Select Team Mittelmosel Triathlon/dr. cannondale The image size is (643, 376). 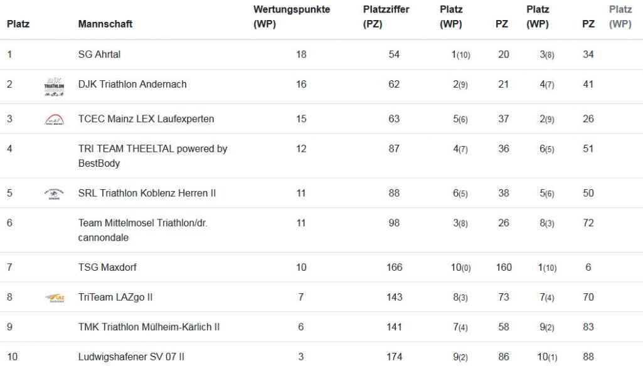tap(142, 231)
